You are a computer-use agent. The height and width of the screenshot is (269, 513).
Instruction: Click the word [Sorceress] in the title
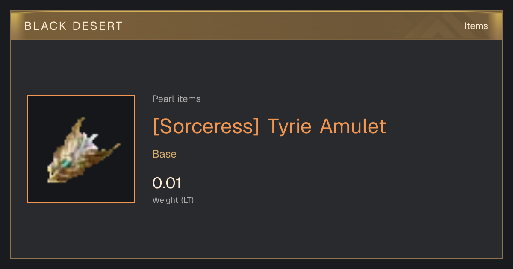point(206,126)
